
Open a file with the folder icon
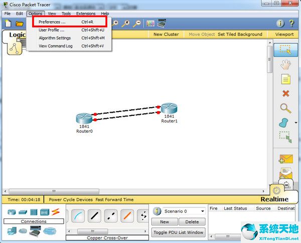pos(20,24)
